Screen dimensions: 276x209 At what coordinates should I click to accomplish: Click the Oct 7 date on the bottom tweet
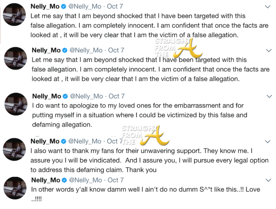click(x=116, y=180)
